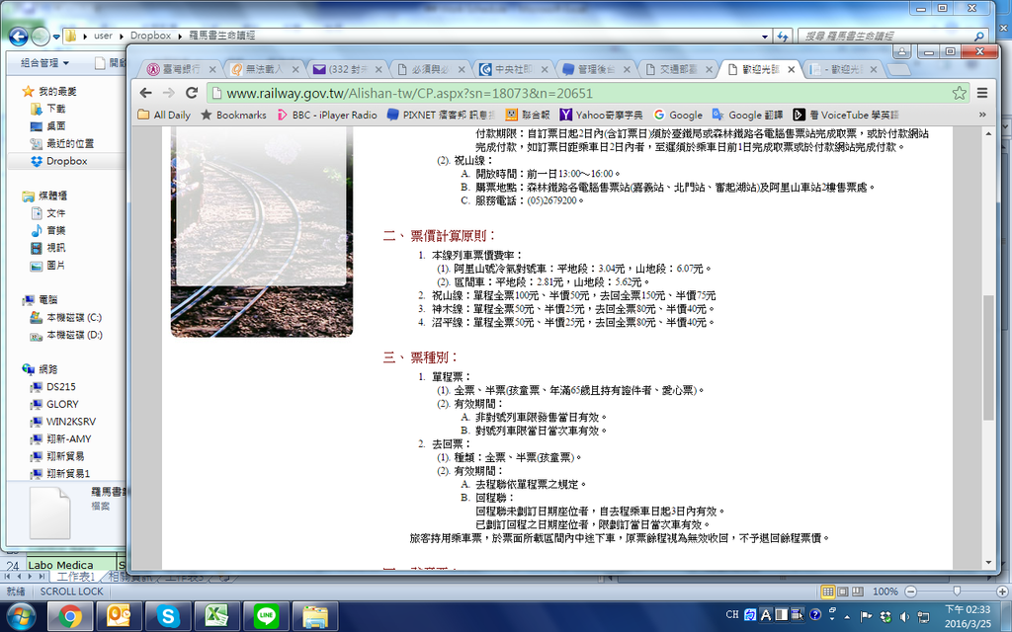
Task: Go back in Explorer window
Action: coord(18,37)
